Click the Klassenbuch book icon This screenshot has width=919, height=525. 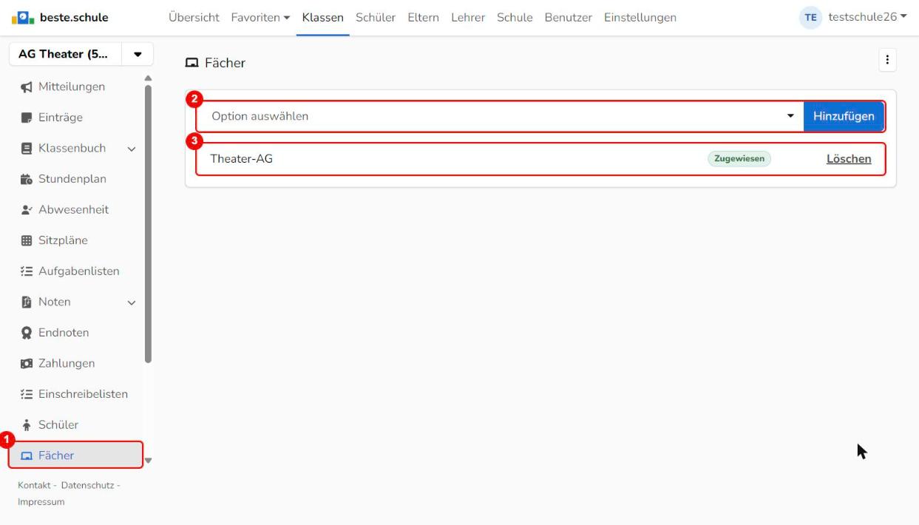[27, 149]
